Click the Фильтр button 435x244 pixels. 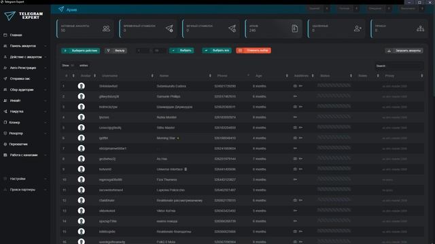(116, 51)
